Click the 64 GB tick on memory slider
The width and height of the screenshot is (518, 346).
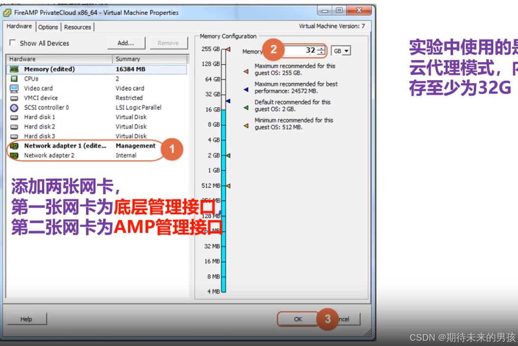[x=223, y=79]
